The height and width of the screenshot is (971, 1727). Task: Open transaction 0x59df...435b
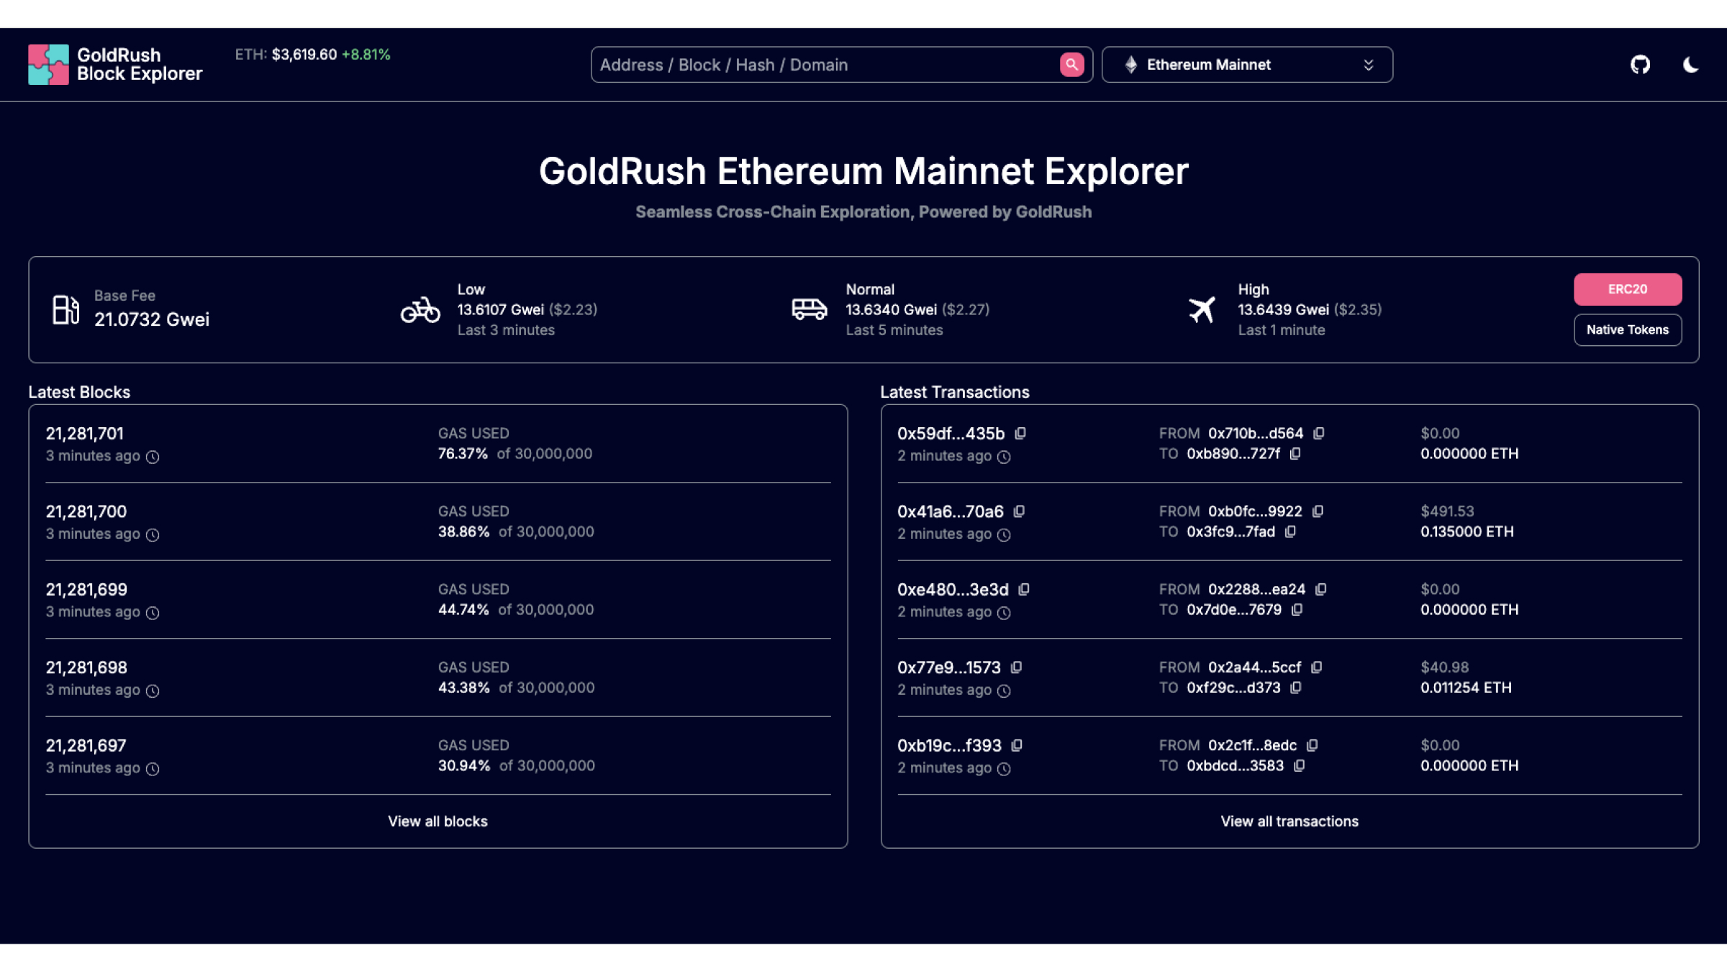coord(951,434)
